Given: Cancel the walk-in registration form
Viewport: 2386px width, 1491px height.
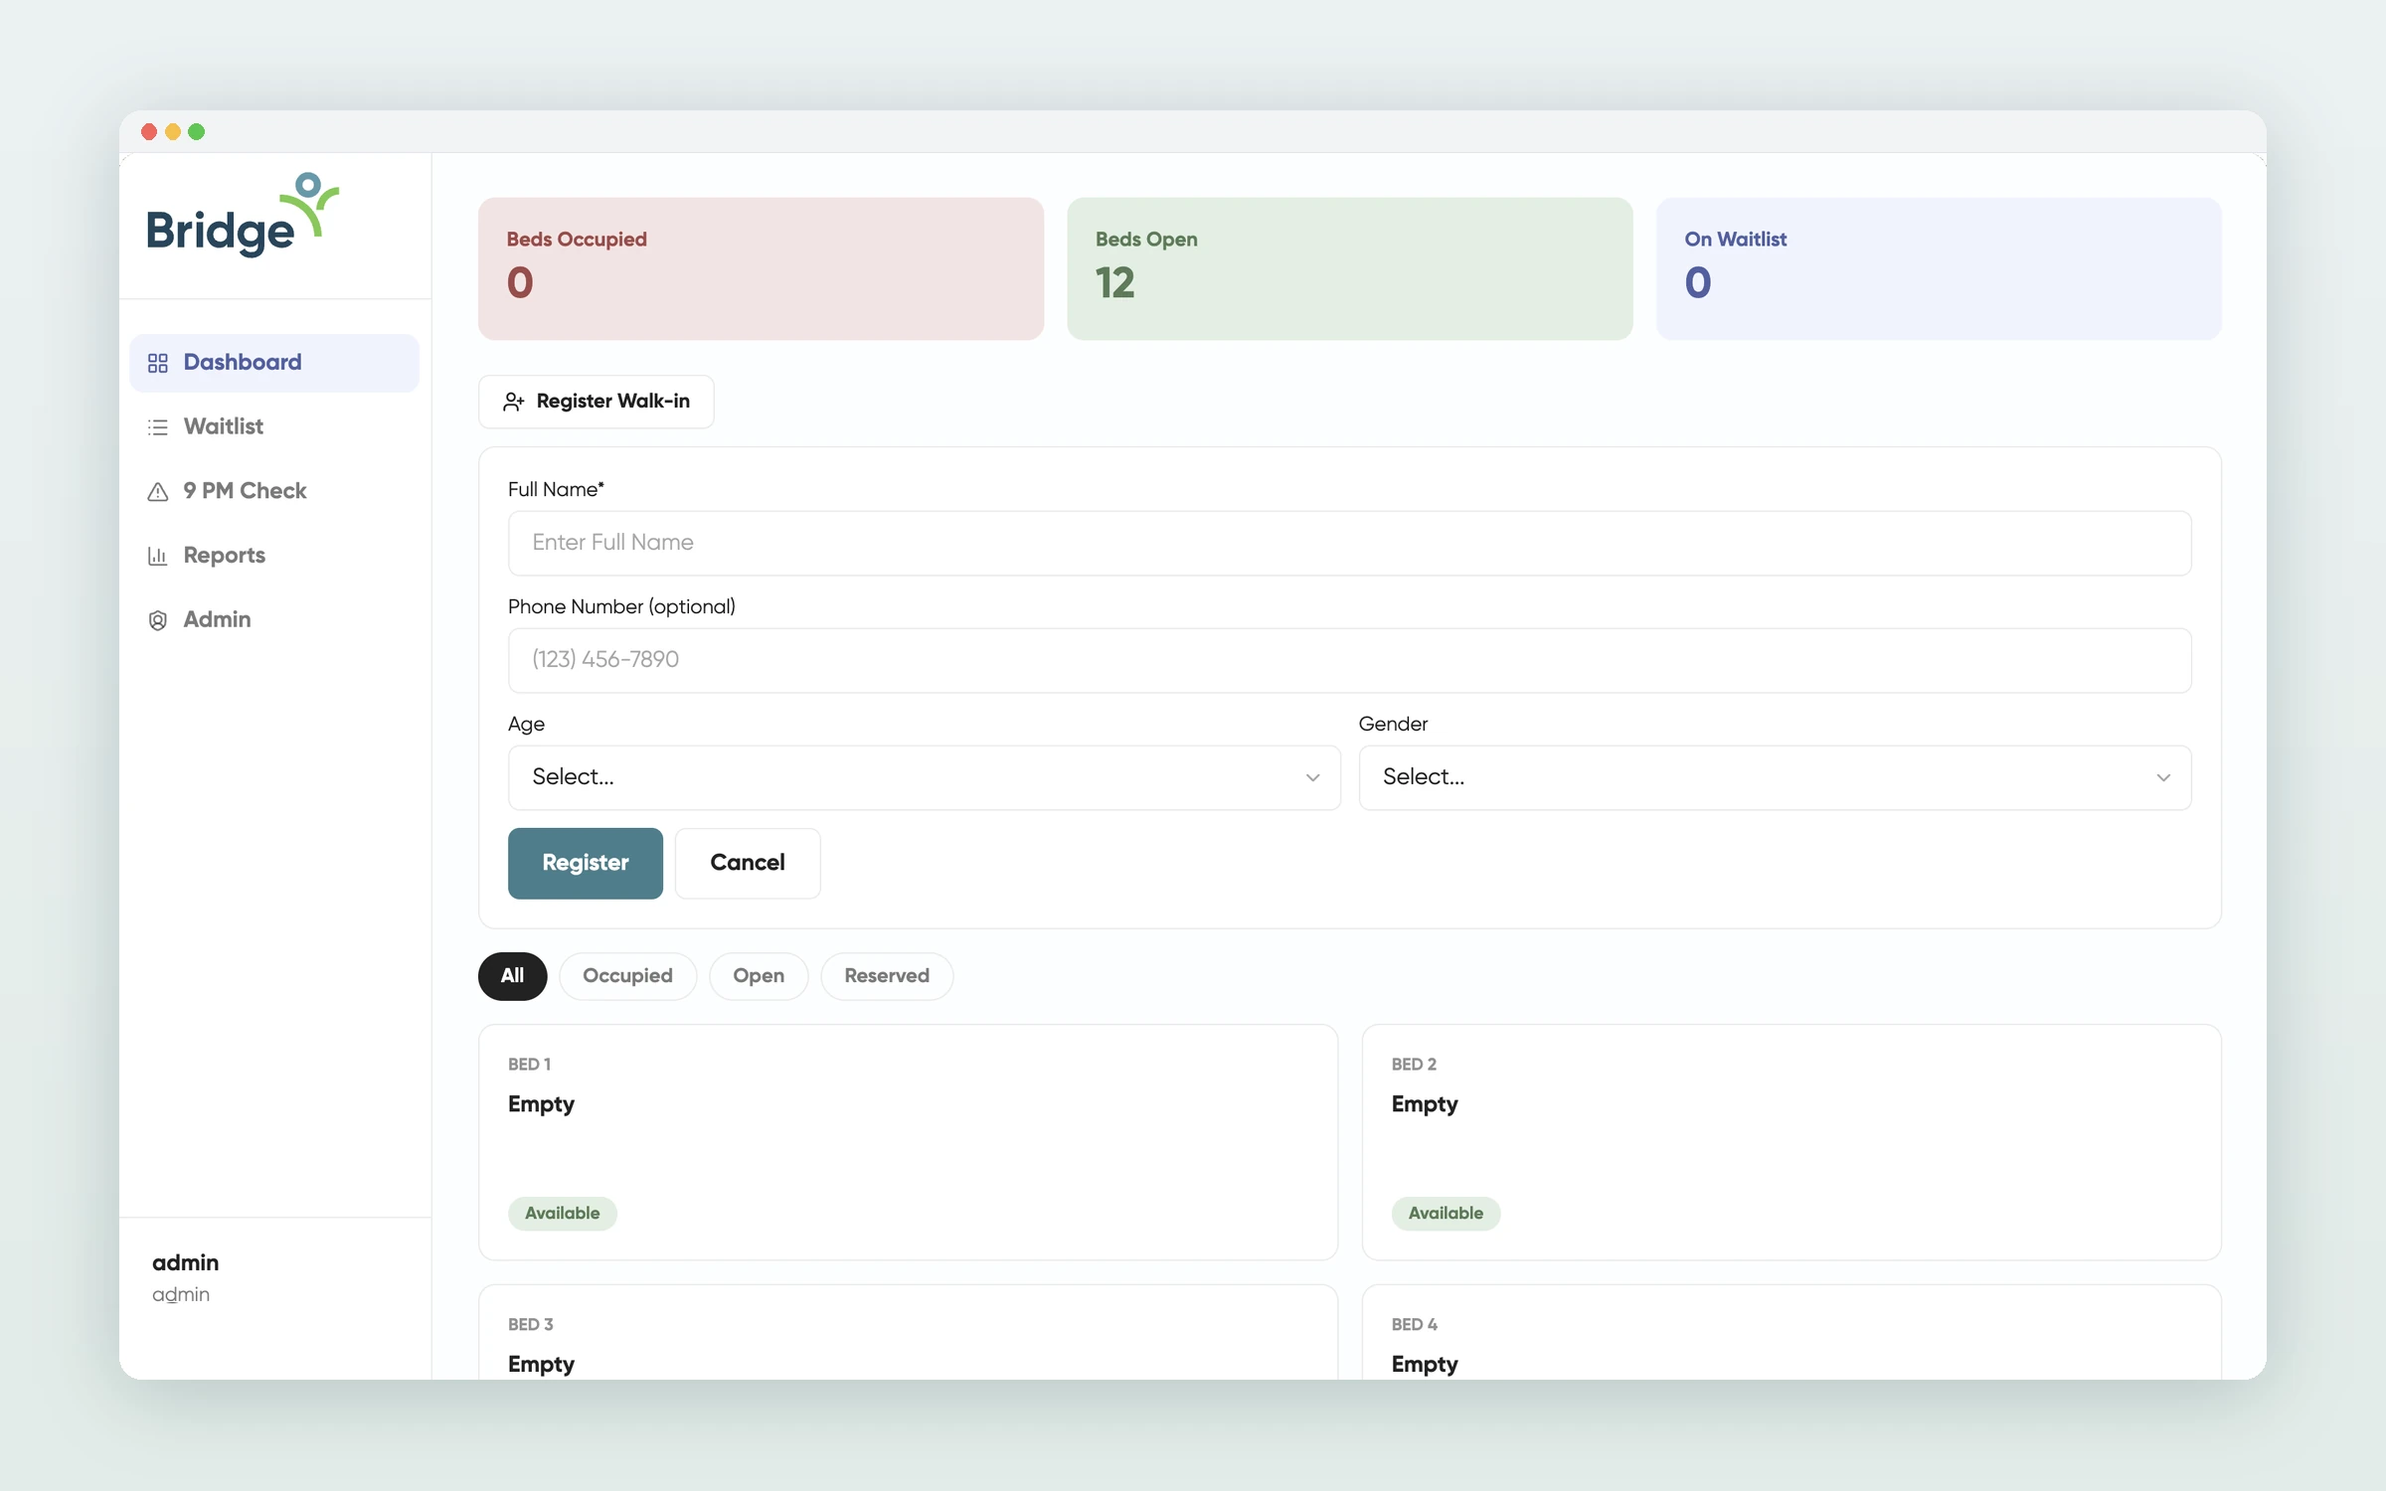Looking at the screenshot, I should (x=748, y=863).
